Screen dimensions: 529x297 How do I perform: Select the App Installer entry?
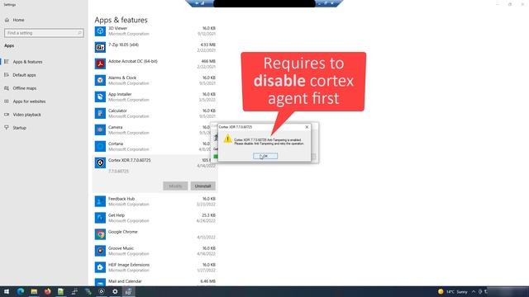[x=155, y=97]
